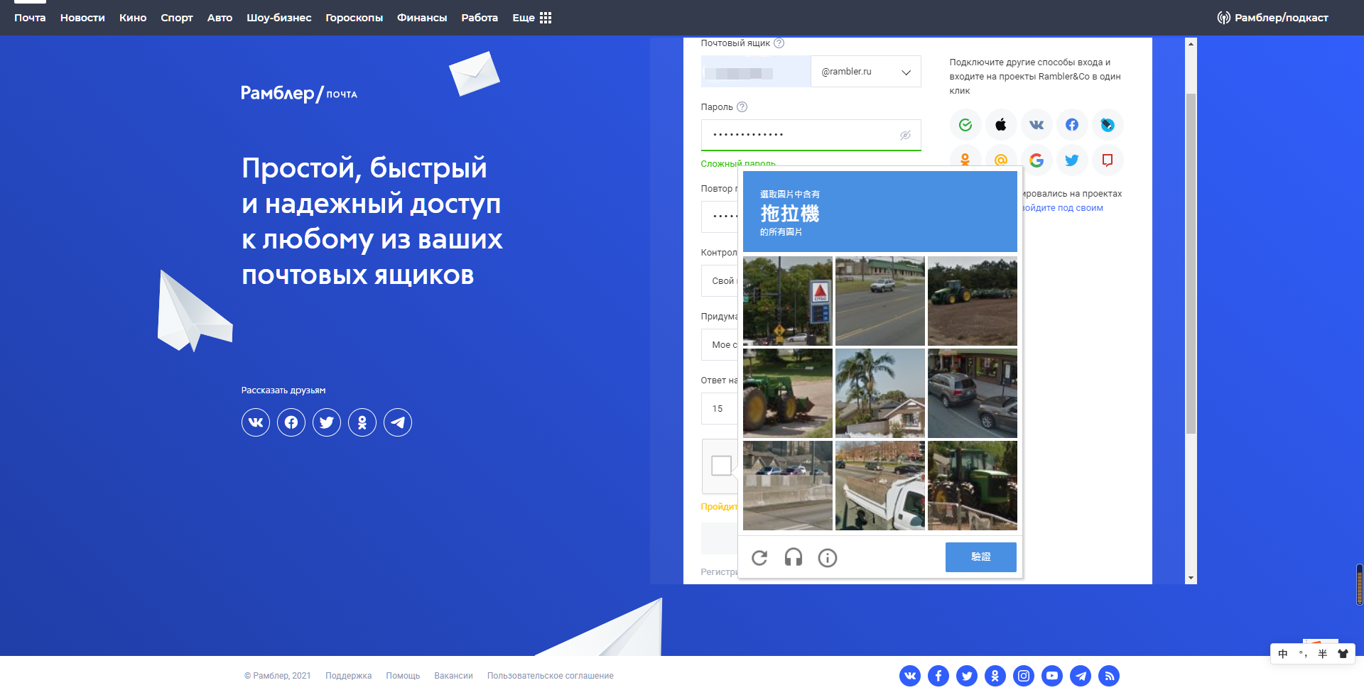Toggle the 半 half-width mode indicator

(1322, 654)
